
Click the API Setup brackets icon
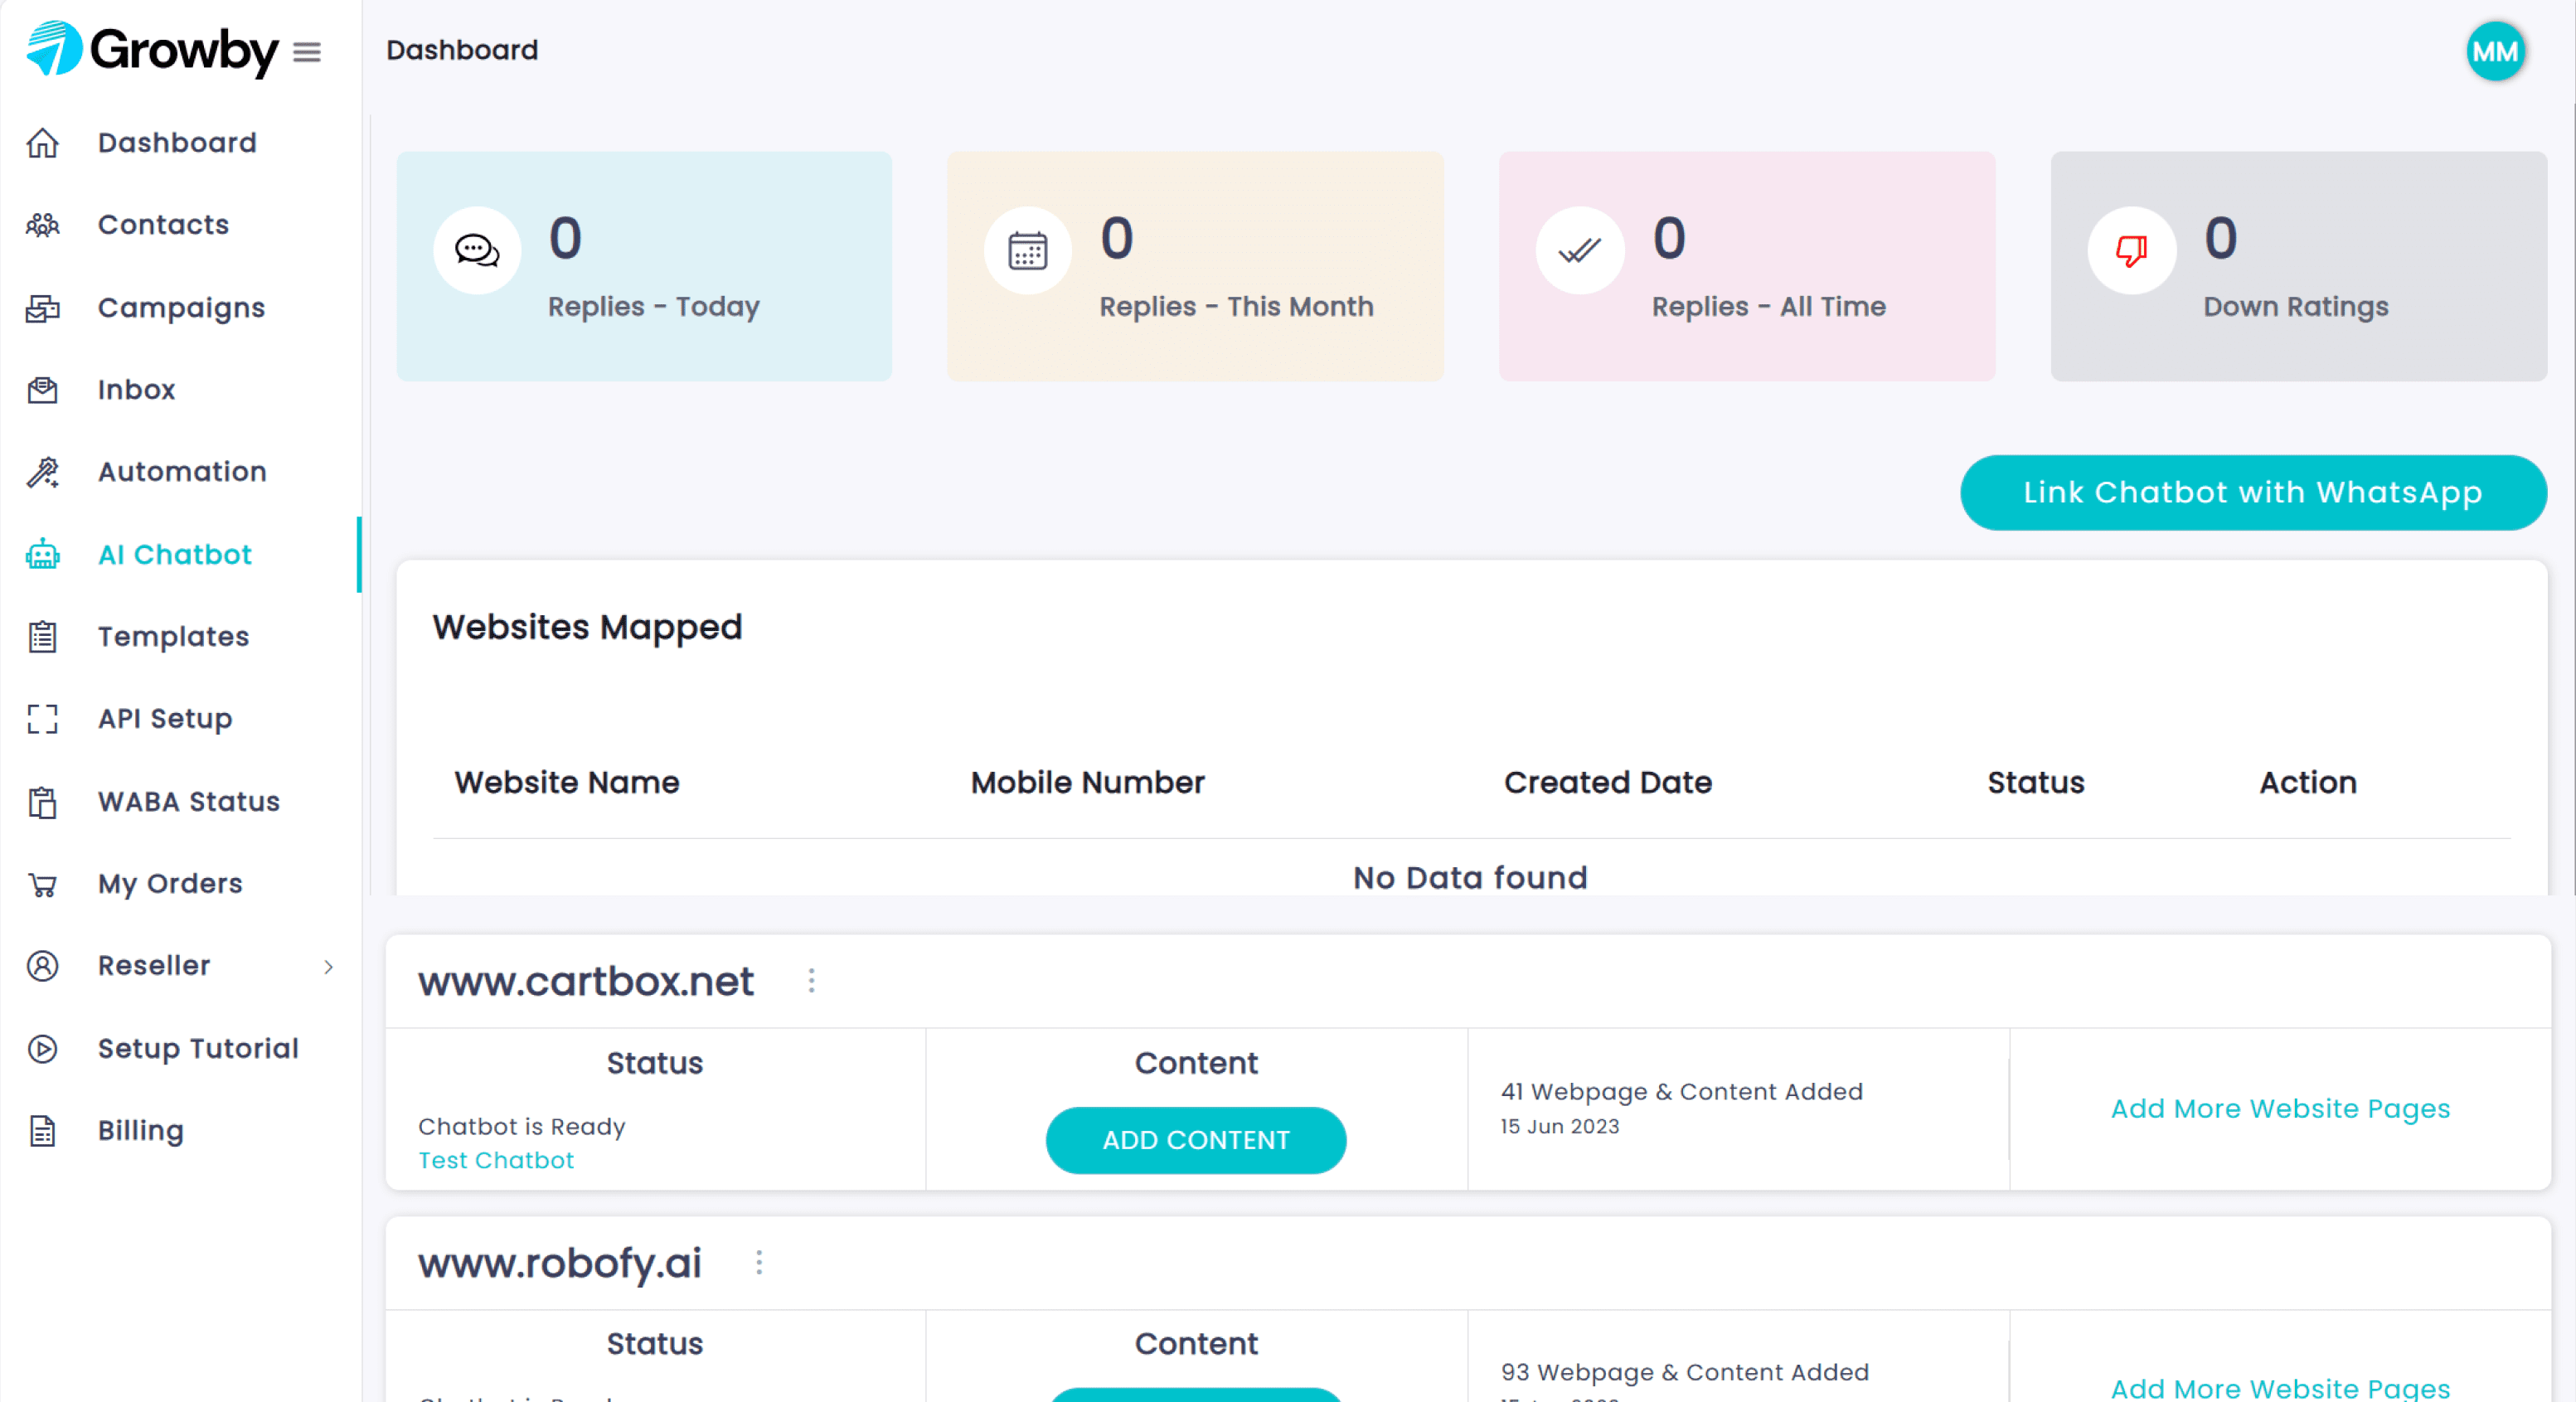click(42, 718)
